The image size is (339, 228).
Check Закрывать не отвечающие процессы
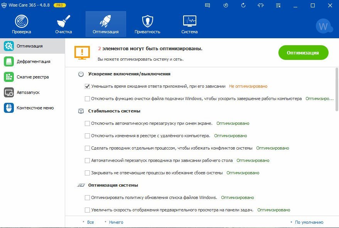(x=87, y=173)
